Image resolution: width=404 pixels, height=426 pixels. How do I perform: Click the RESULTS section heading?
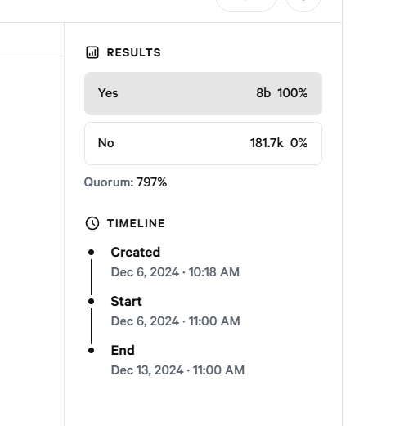134,52
